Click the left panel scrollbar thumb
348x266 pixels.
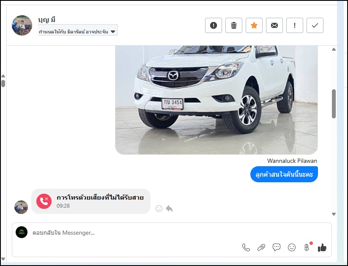3,83
